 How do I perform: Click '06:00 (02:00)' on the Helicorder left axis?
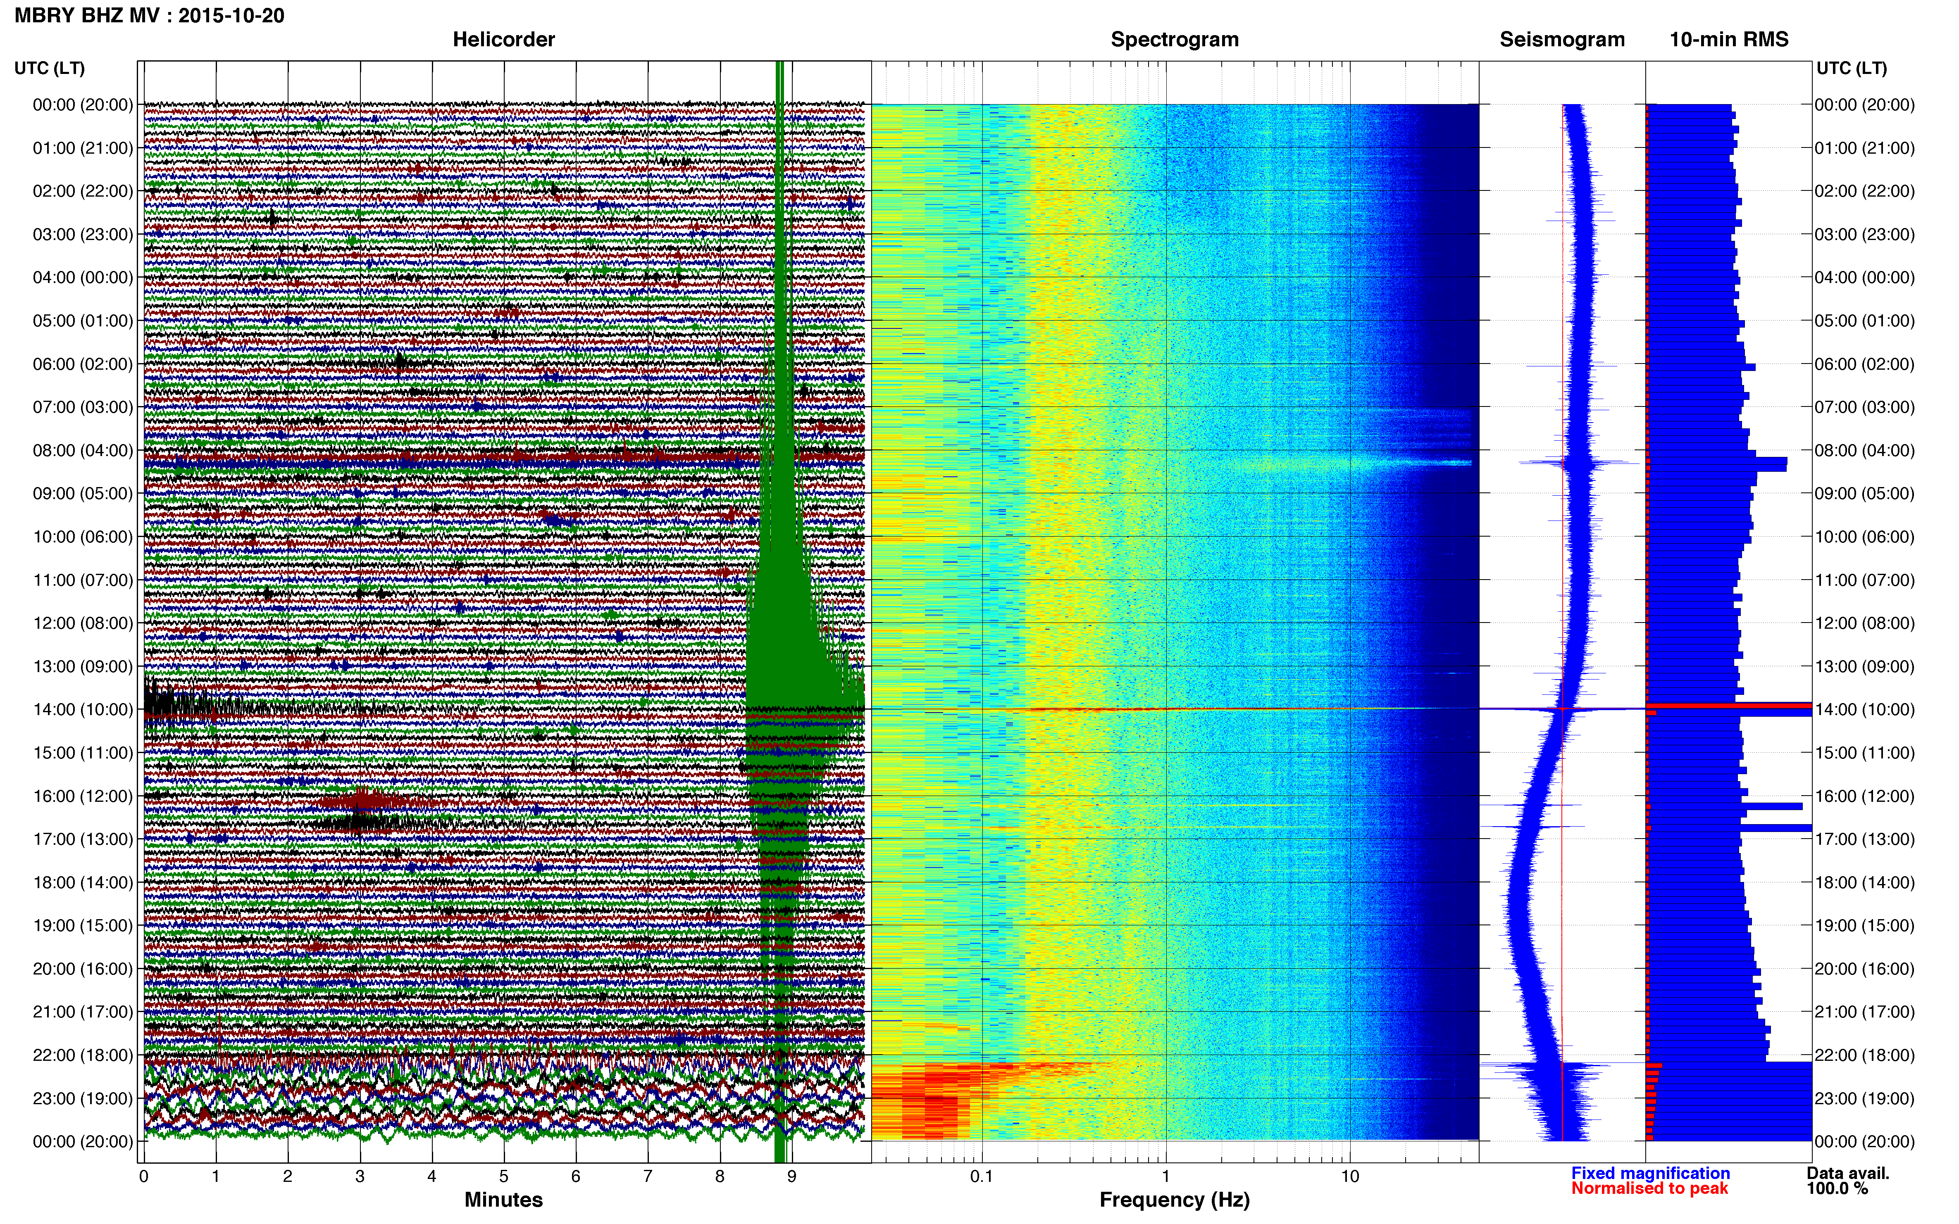(x=83, y=364)
